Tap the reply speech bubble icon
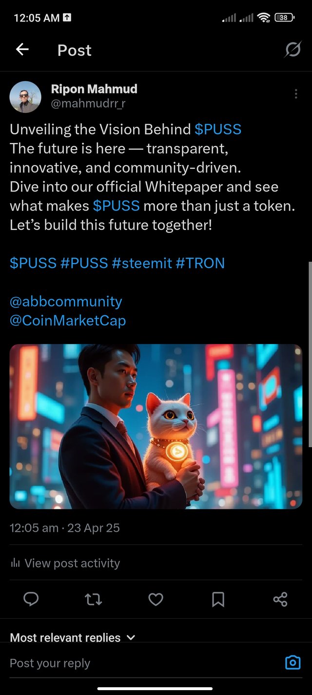The height and width of the screenshot is (695, 312). pyautogui.click(x=31, y=599)
